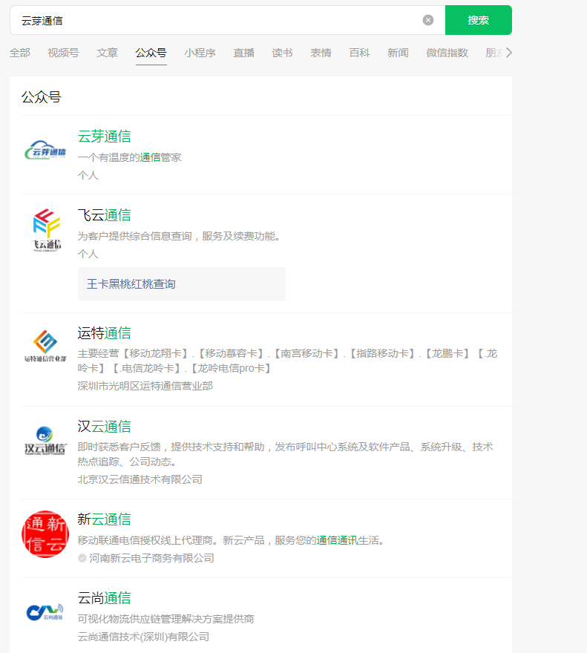
Task: Open the 王卡黑桃红桃查询 menu entry
Action: coord(182,284)
